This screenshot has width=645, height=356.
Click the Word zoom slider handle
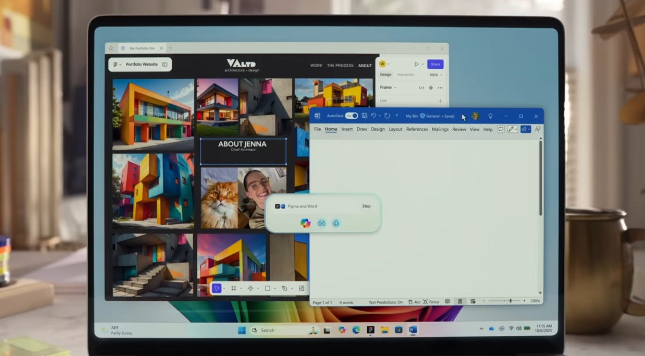(510, 301)
